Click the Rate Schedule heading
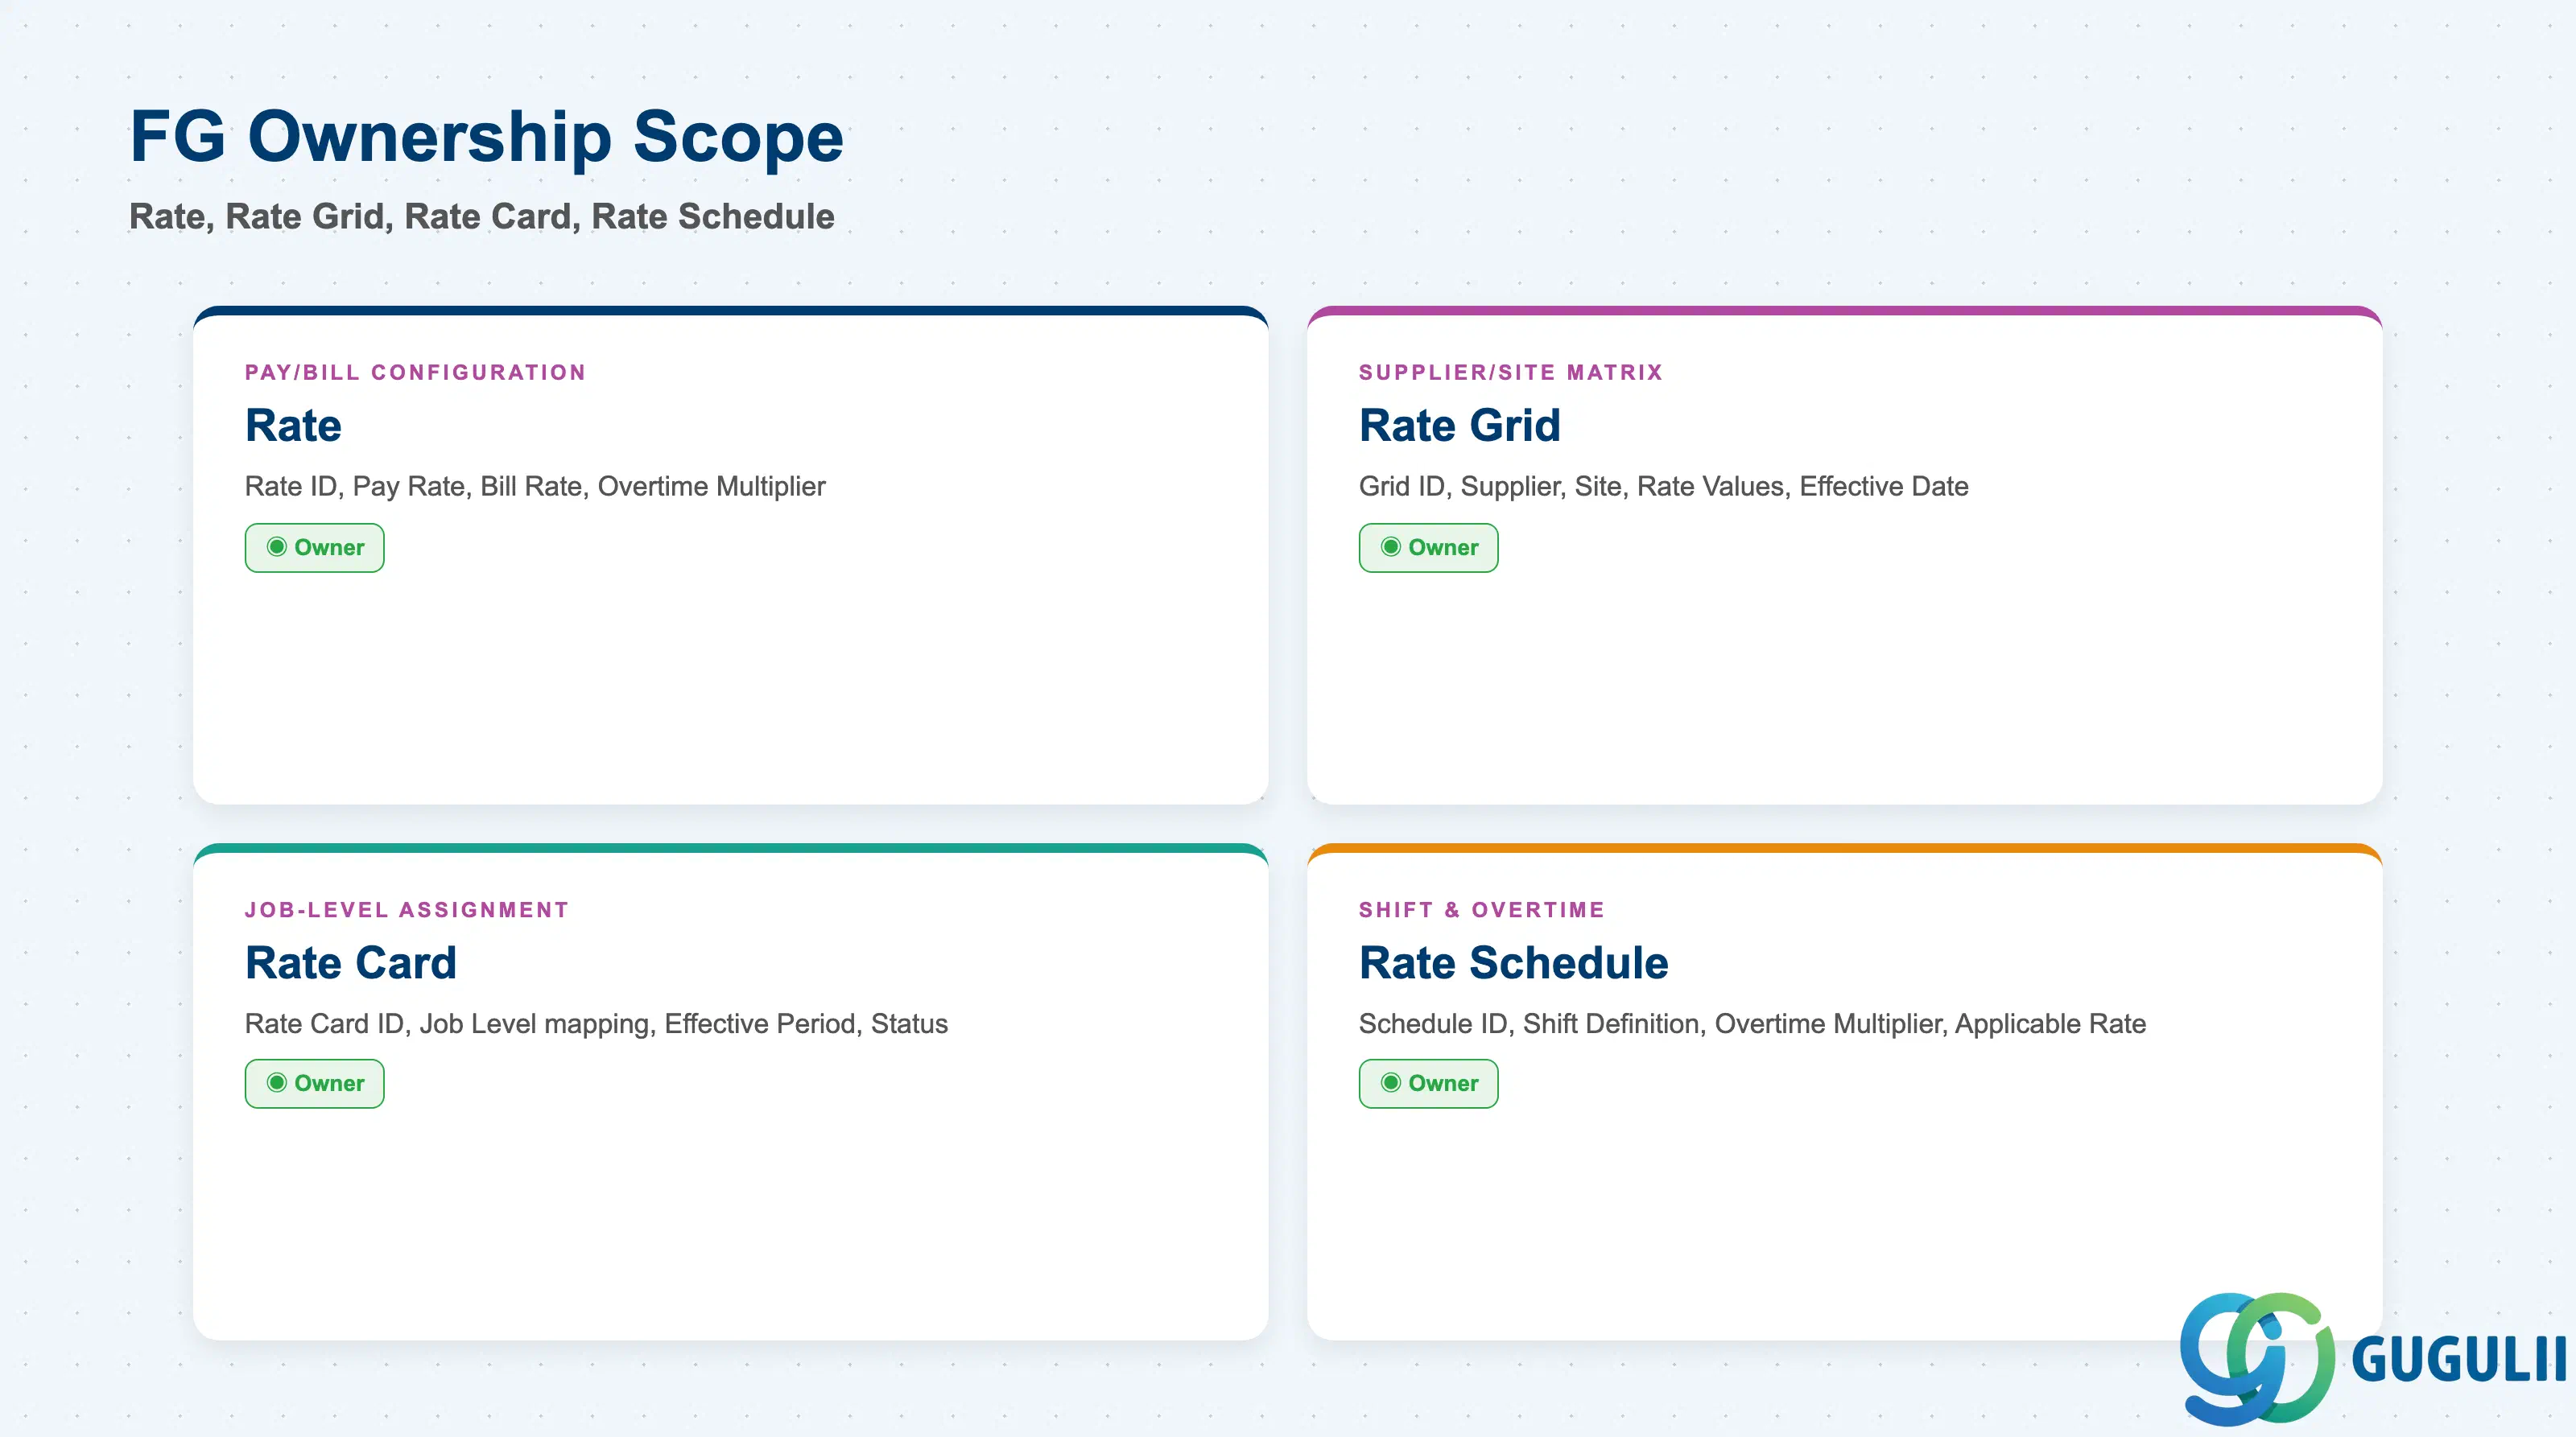Screen dimensions: 2576x1437 pyautogui.click(x=1513, y=963)
